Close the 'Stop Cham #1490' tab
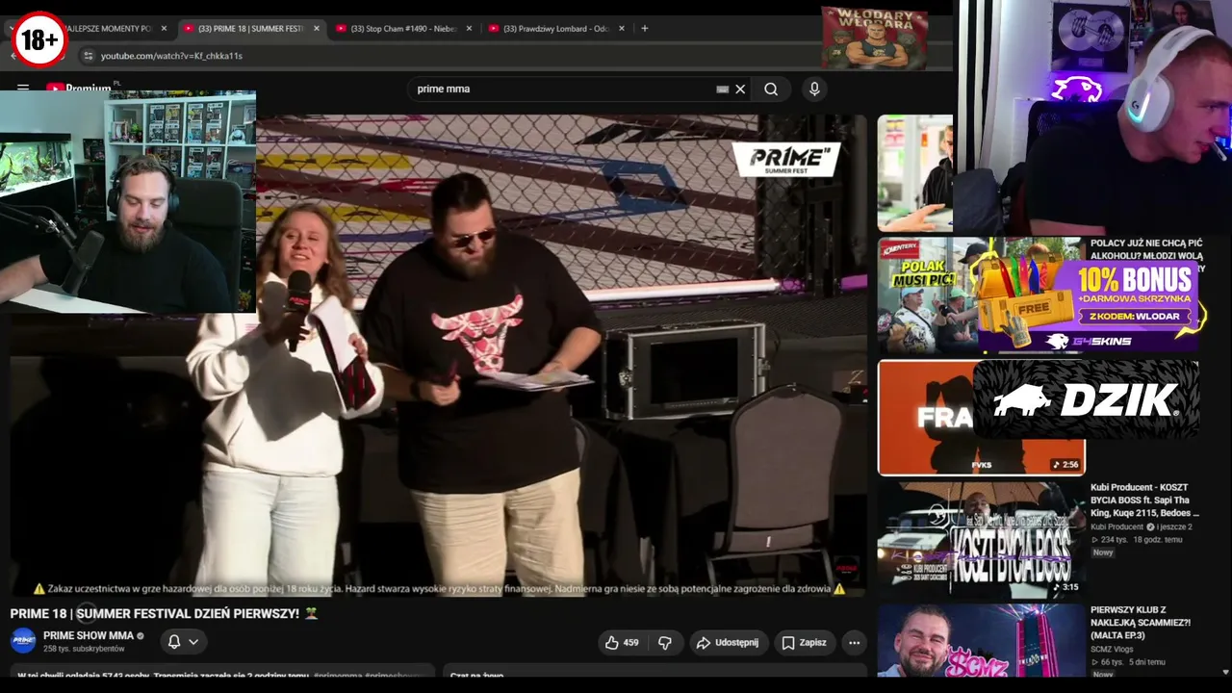 [470, 29]
